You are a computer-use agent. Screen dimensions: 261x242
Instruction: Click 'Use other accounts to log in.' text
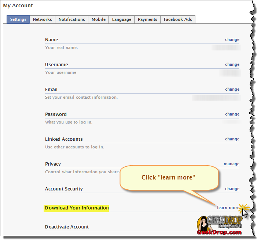74,147
